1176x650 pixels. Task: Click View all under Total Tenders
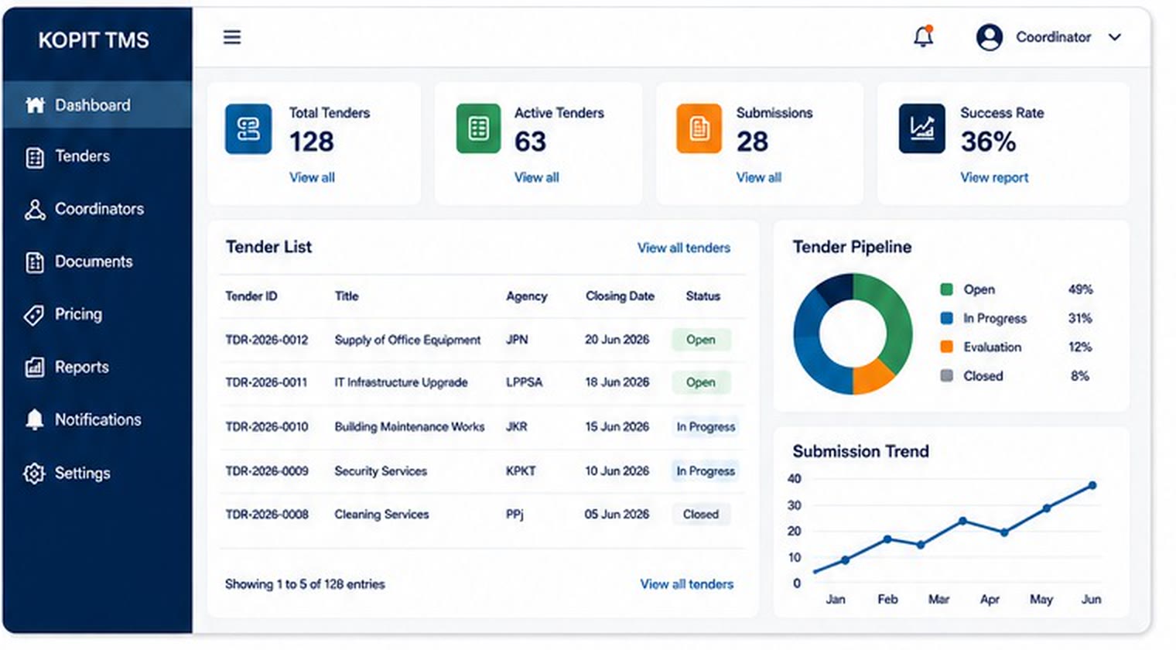(x=312, y=177)
